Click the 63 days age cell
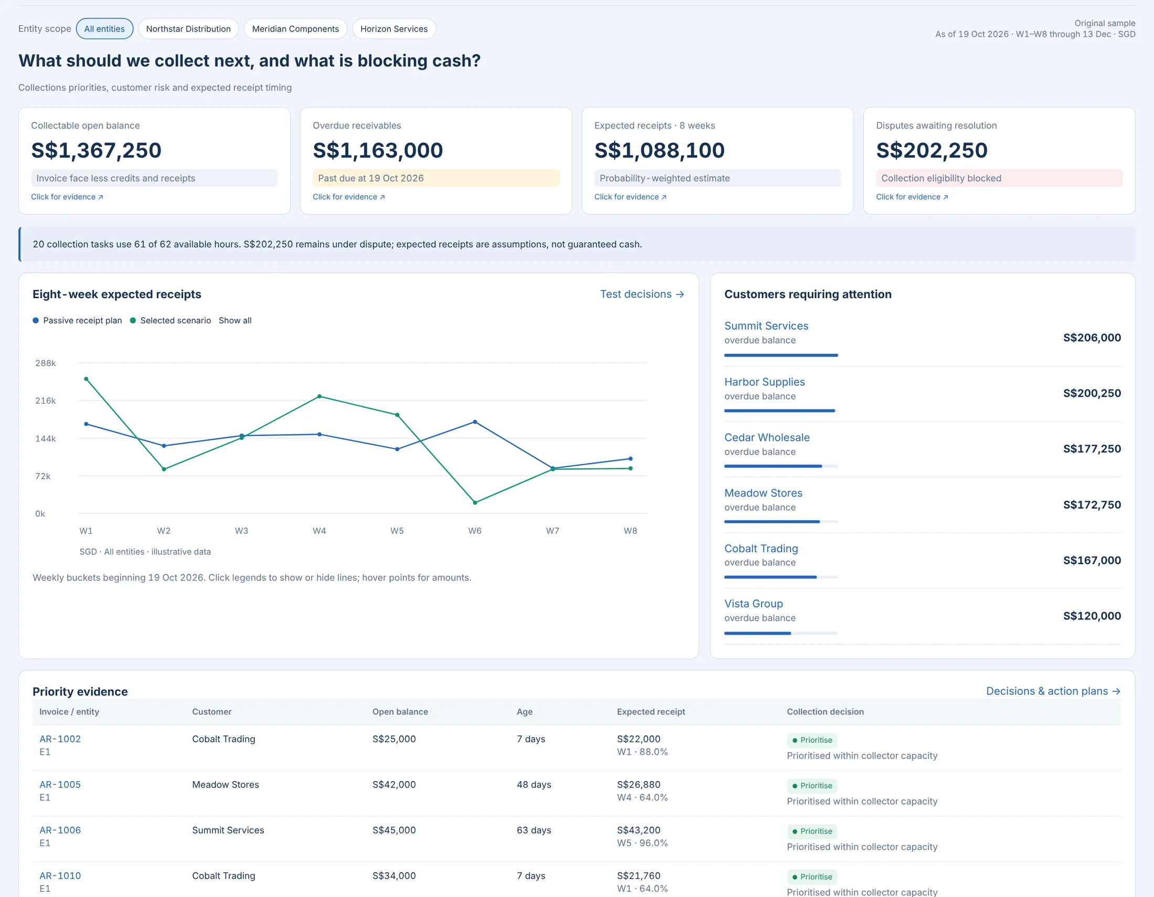This screenshot has height=897, width=1154. tap(533, 829)
